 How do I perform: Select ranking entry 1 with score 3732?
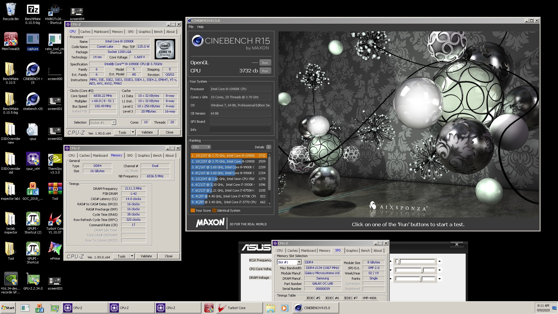click(228, 156)
